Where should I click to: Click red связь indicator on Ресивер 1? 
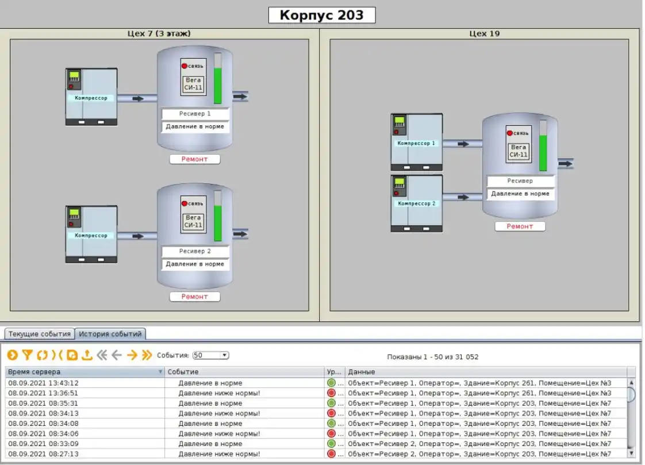[x=185, y=66]
